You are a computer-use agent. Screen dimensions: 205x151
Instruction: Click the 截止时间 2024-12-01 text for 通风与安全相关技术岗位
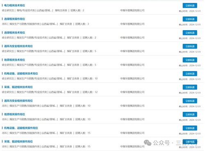coord(190,52)
